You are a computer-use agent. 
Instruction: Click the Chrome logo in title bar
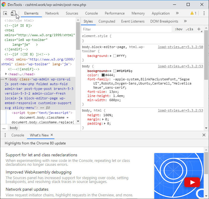4,4
